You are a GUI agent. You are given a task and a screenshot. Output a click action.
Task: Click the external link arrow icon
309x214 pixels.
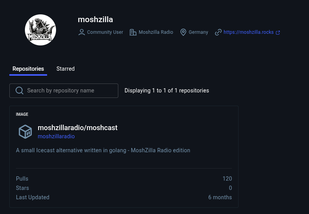(x=278, y=33)
